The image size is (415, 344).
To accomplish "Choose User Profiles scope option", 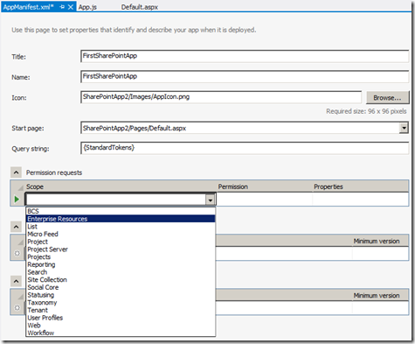I will (x=121, y=318).
